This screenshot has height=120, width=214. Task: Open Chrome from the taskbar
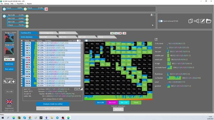(x=30, y=118)
